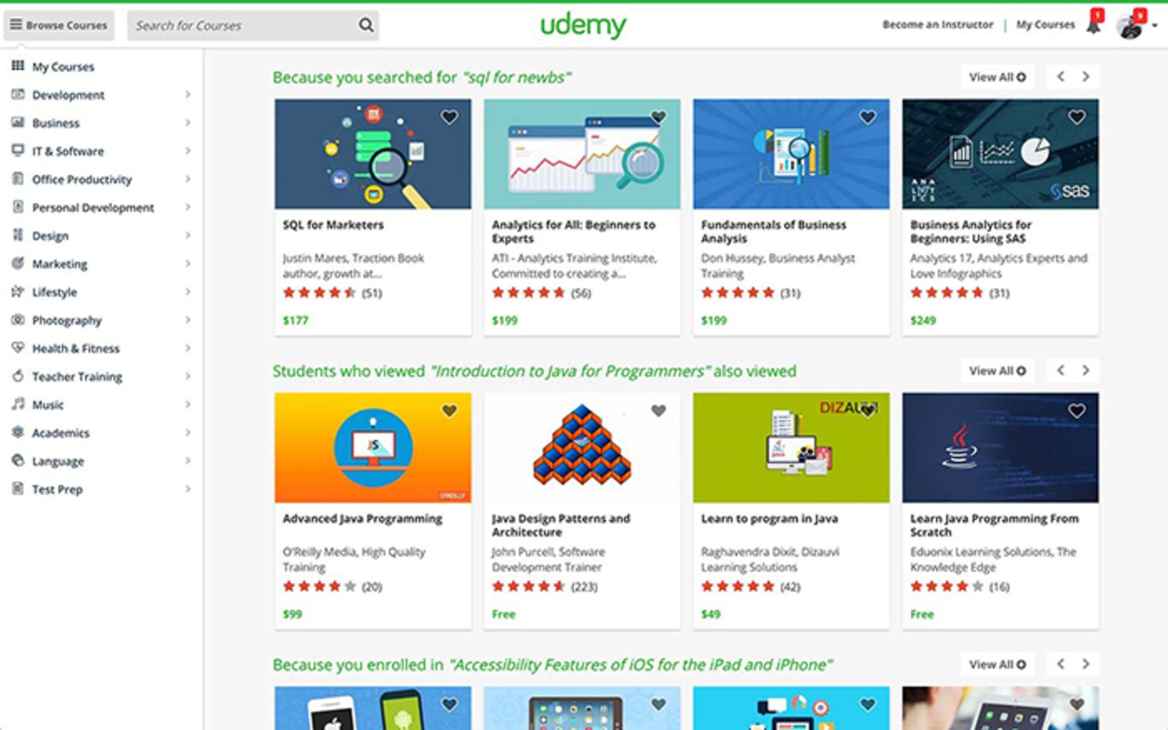
Task: Select Health & Fitness from the sidebar
Action: [18, 348]
